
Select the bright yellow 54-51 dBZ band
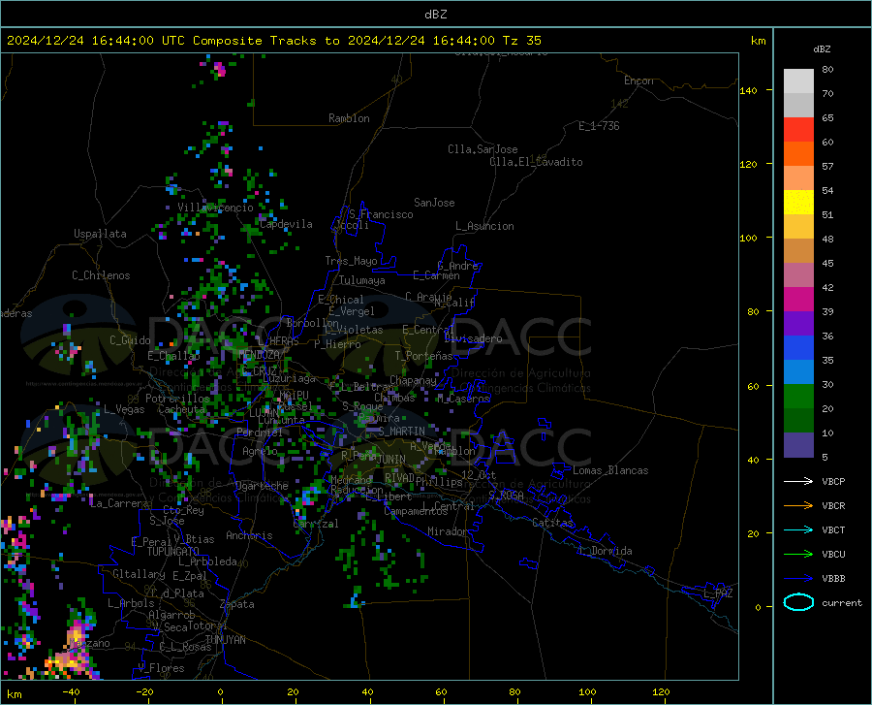point(798,203)
